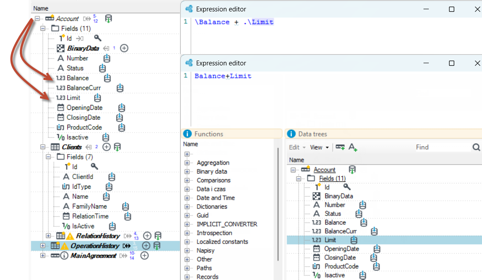Screen dimensions: 482x280
Task: Click the add field 'A+' icon in Data trees toolbar
Action: click(353, 147)
